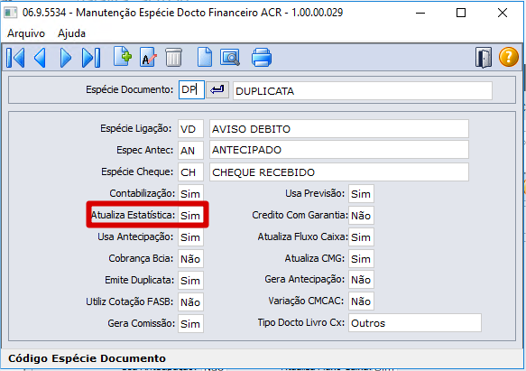The image size is (526, 371).
Task: Click the blank page icon
Action: tap(205, 57)
